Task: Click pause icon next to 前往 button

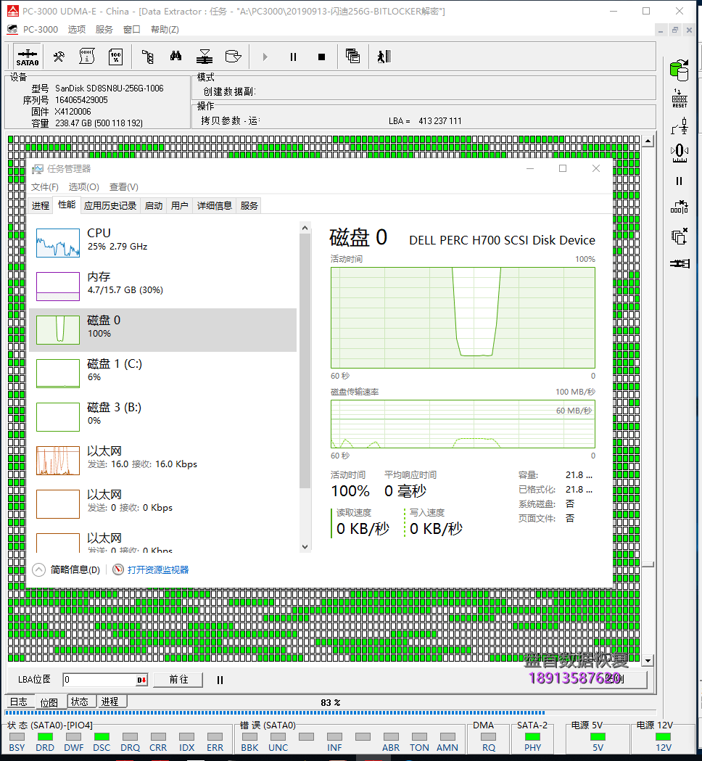Action: point(220,680)
